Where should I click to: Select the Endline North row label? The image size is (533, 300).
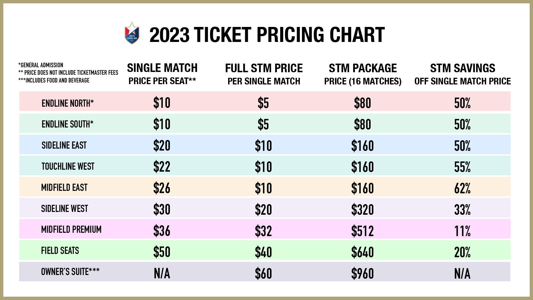coord(68,103)
